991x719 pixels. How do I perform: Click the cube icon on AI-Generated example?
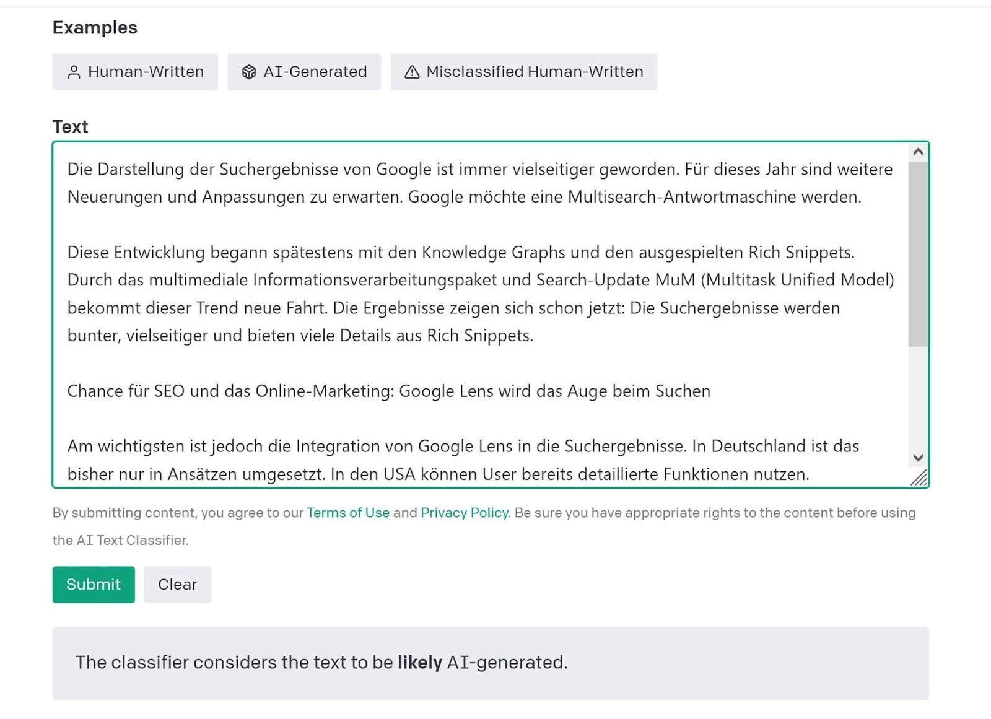249,72
